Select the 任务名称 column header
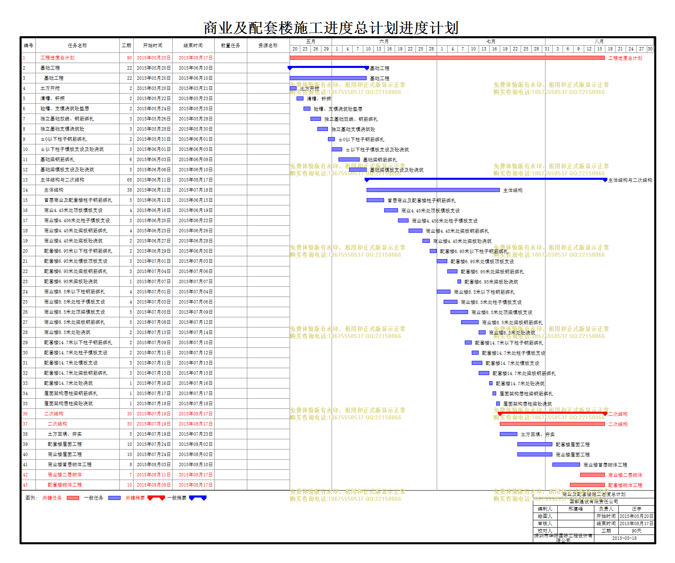Screen dimensions: 675x563 [77, 46]
